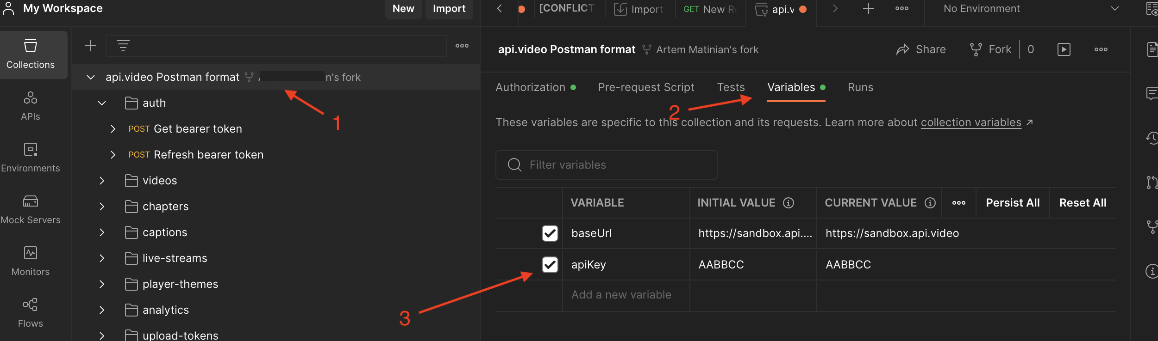Open the collection variables link
1158x341 pixels.
pos(971,122)
